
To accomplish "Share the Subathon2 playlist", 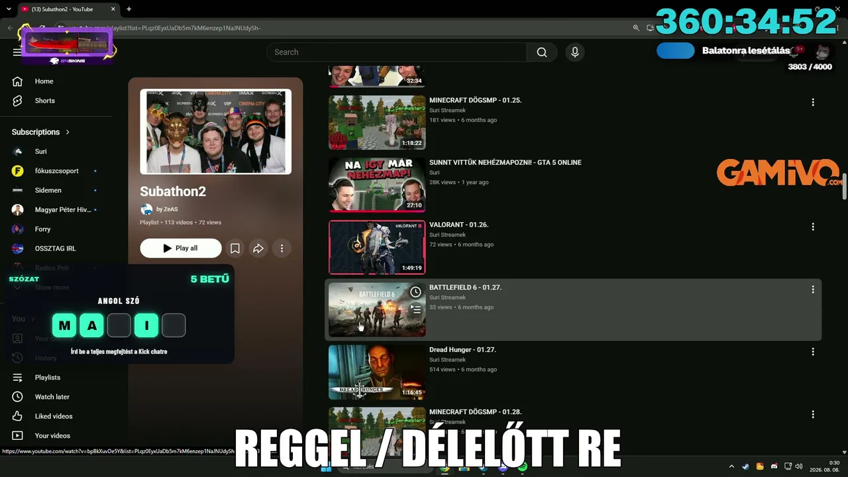I will [x=258, y=248].
